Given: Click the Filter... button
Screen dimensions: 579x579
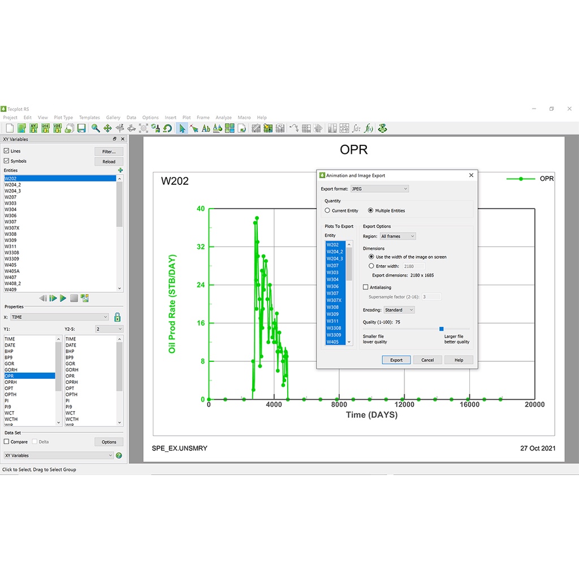Looking at the screenshot, I should click(109, 152).
